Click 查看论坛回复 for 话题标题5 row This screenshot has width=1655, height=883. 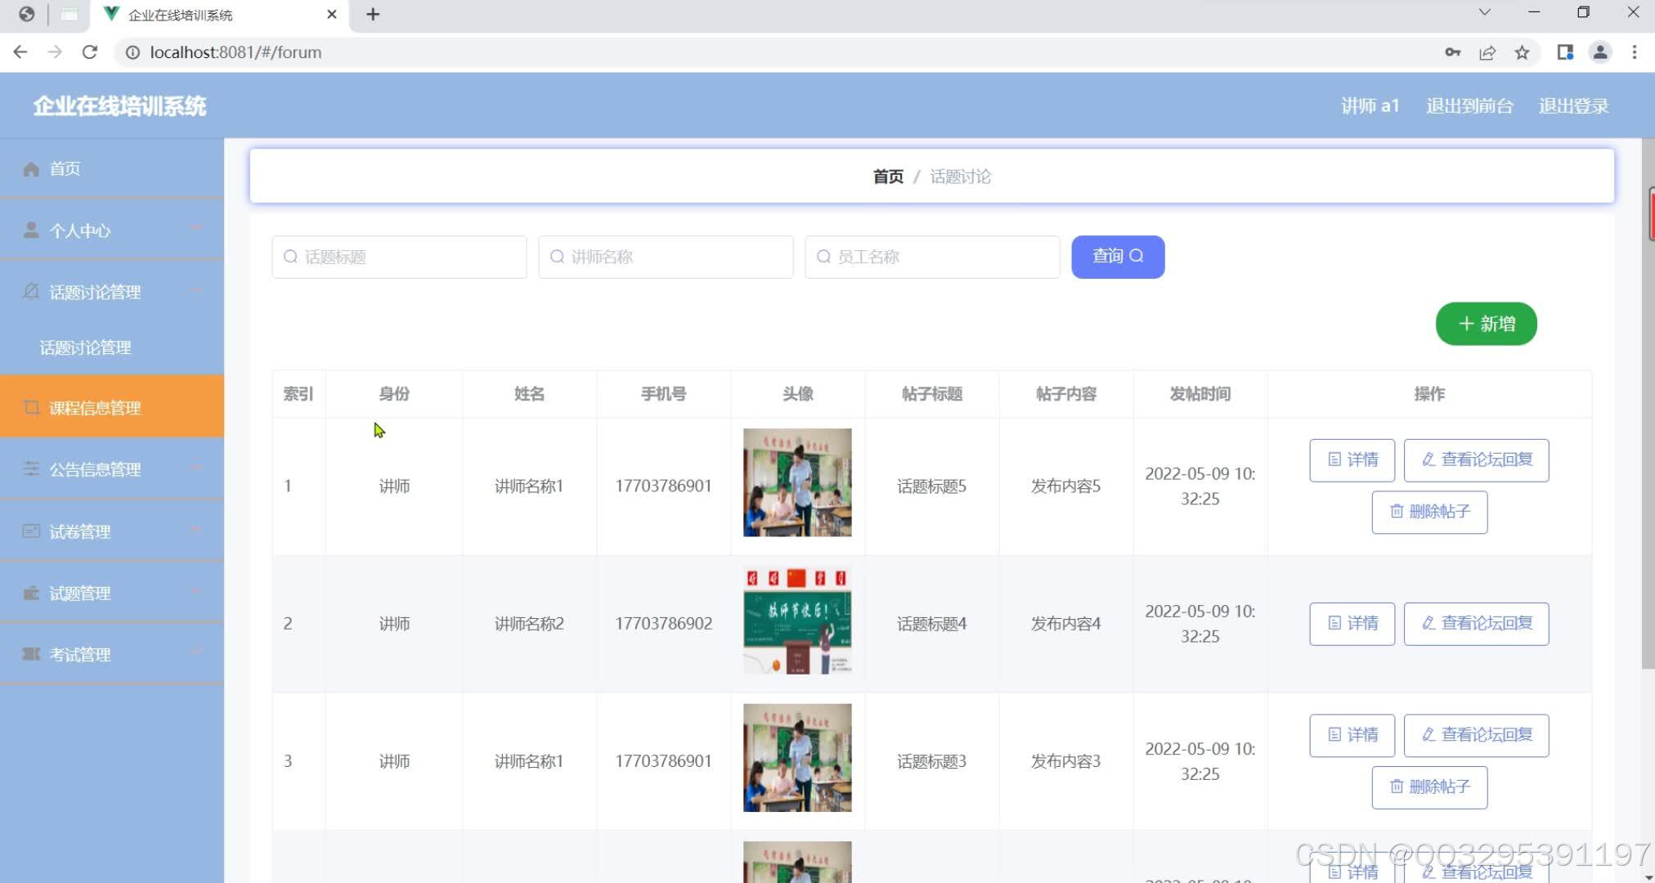click(x=1476, y=460)
